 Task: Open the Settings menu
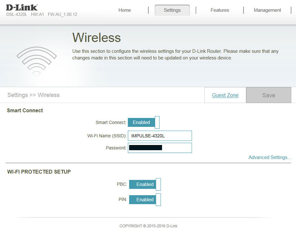pos(172,10)
